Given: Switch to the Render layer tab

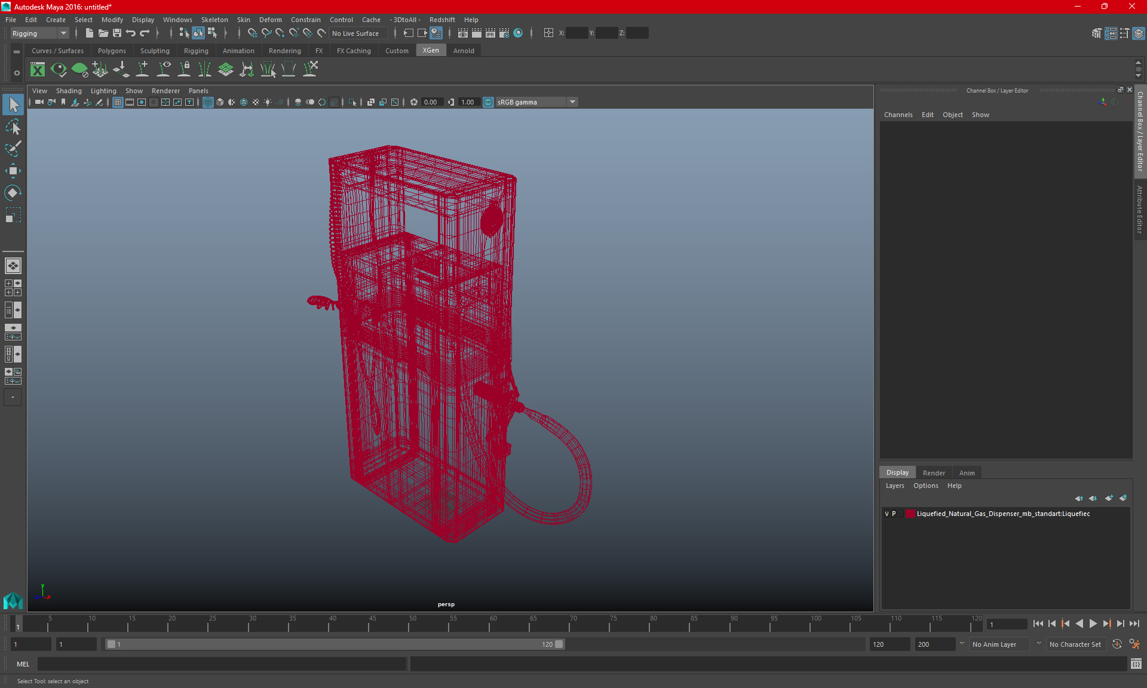Looking at the screenshot, I should tap(934, 473).
